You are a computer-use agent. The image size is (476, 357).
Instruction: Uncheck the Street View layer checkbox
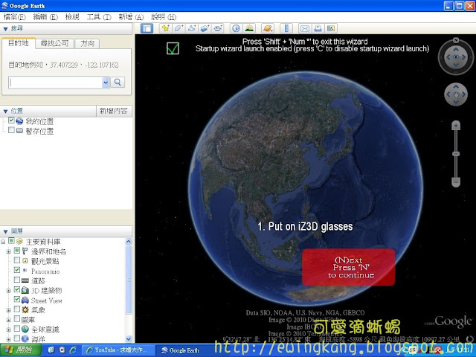pyautogui.click(x=17, y=299)
